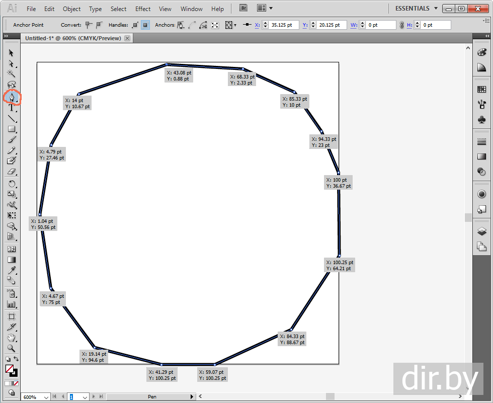Open the Swatches panel

481,89
